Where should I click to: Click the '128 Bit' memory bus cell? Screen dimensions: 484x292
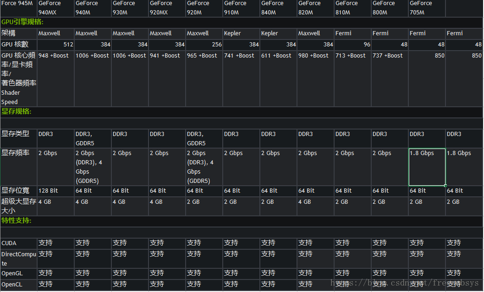click(x=56, y=191)
